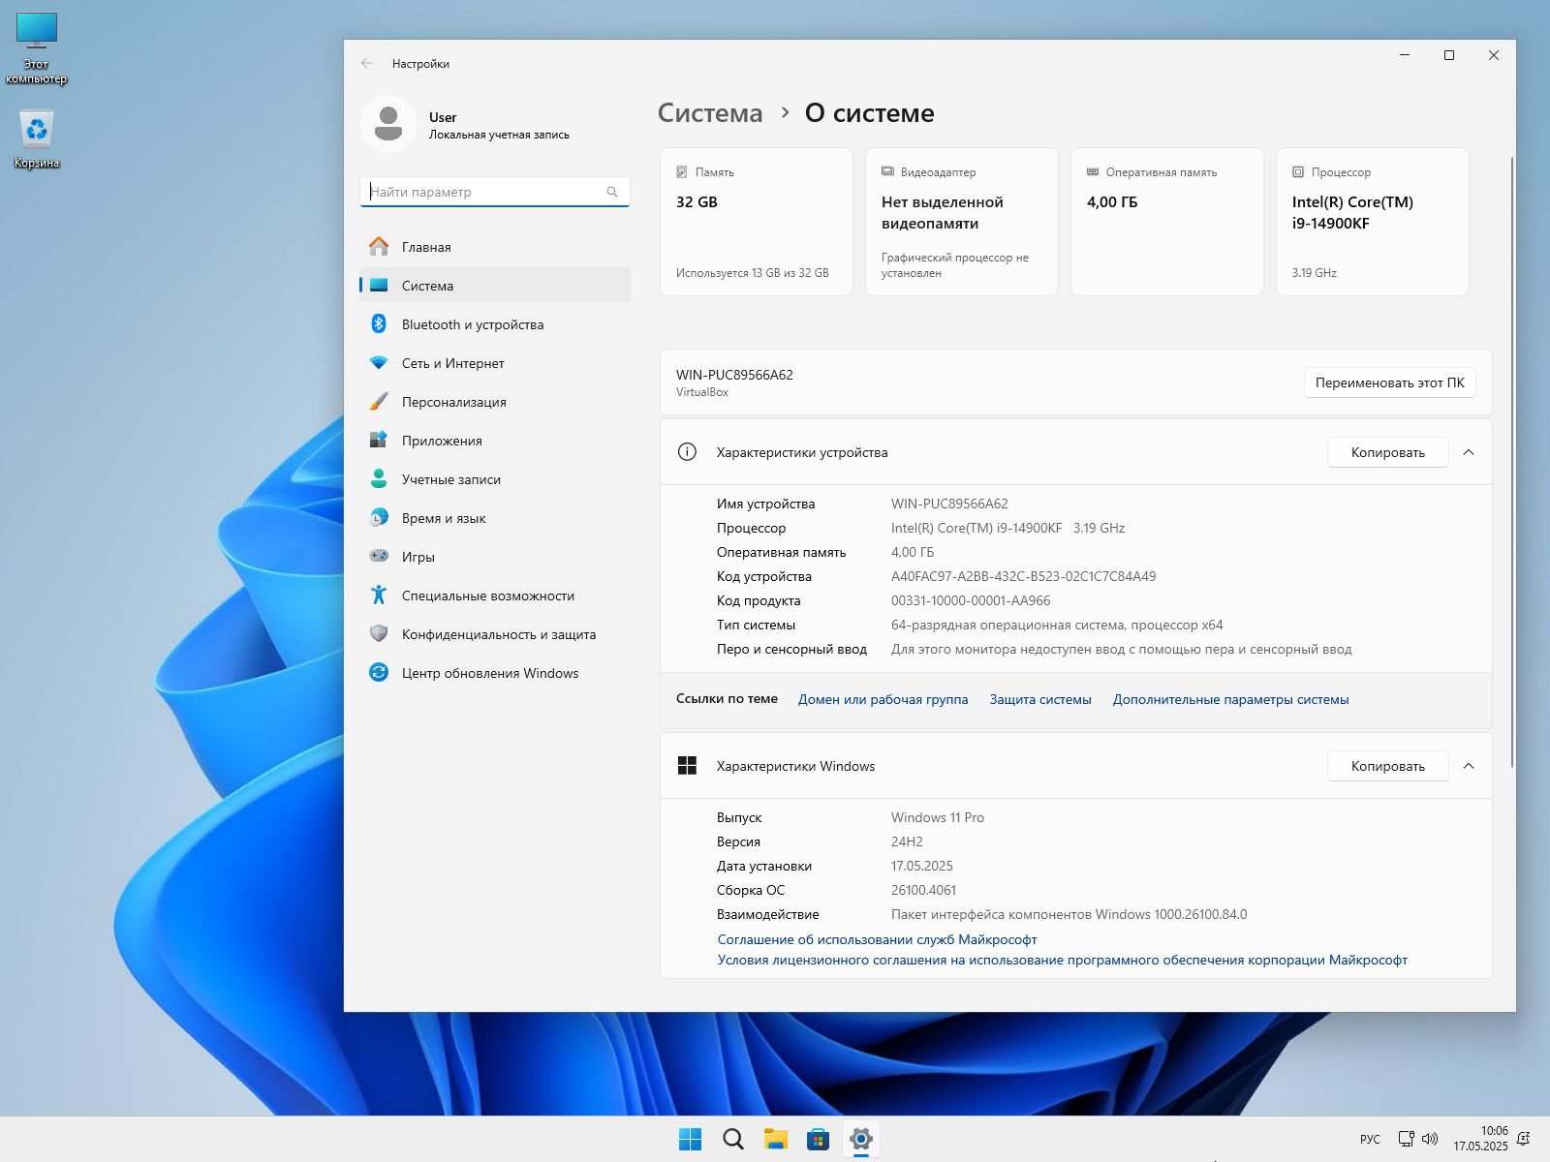Click the System monitor icon in sidebar

point(379,285)
